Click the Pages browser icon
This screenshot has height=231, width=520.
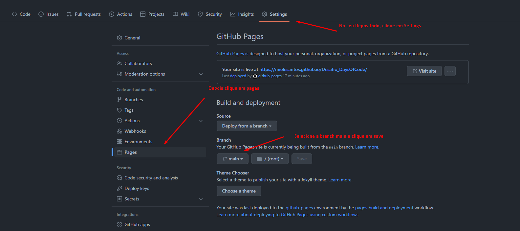tap(119, 152)
